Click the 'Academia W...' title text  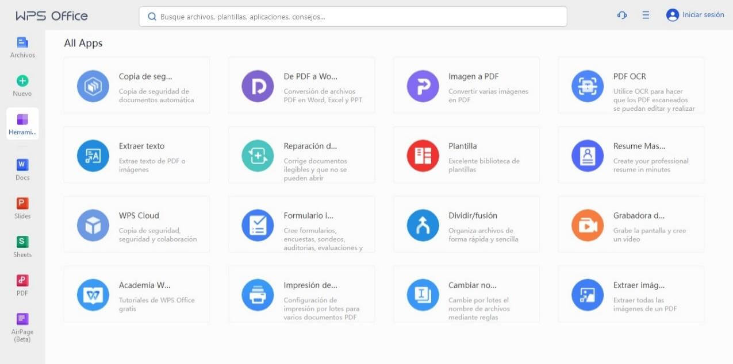click(x=145, y=285)
